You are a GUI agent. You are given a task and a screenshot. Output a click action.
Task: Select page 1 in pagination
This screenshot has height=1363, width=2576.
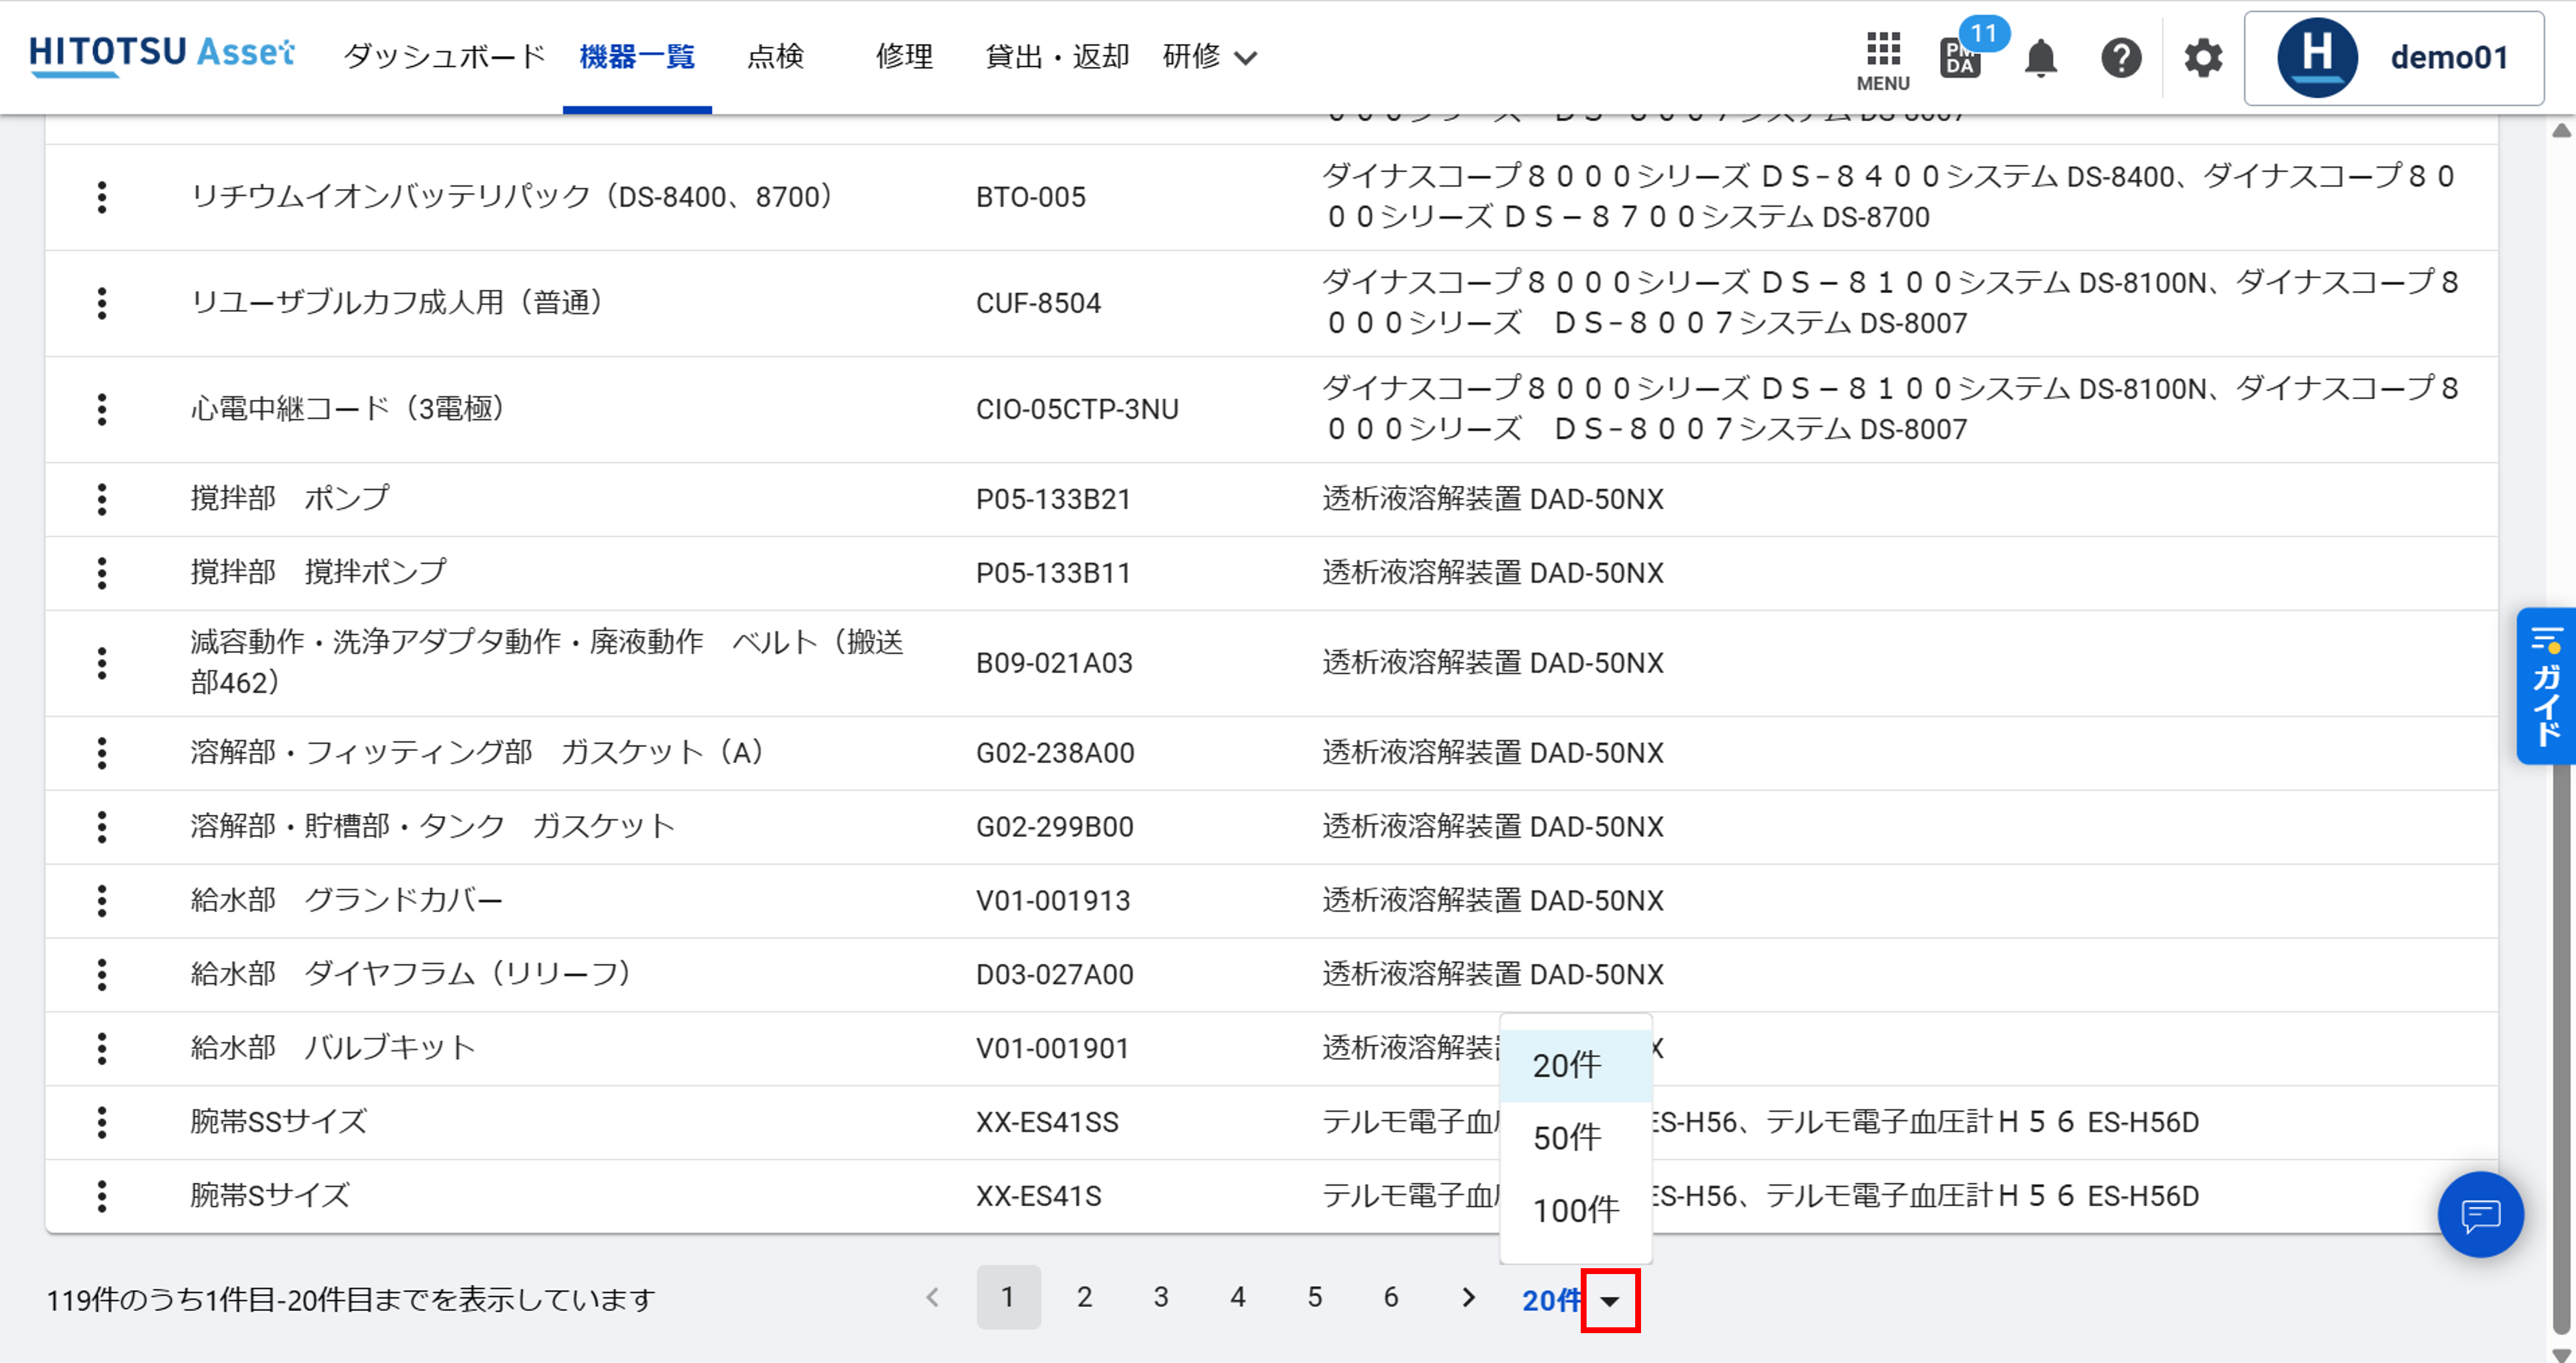(x=1008, y=1297)
